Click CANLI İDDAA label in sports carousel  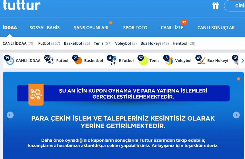click(x=28, y=61)
